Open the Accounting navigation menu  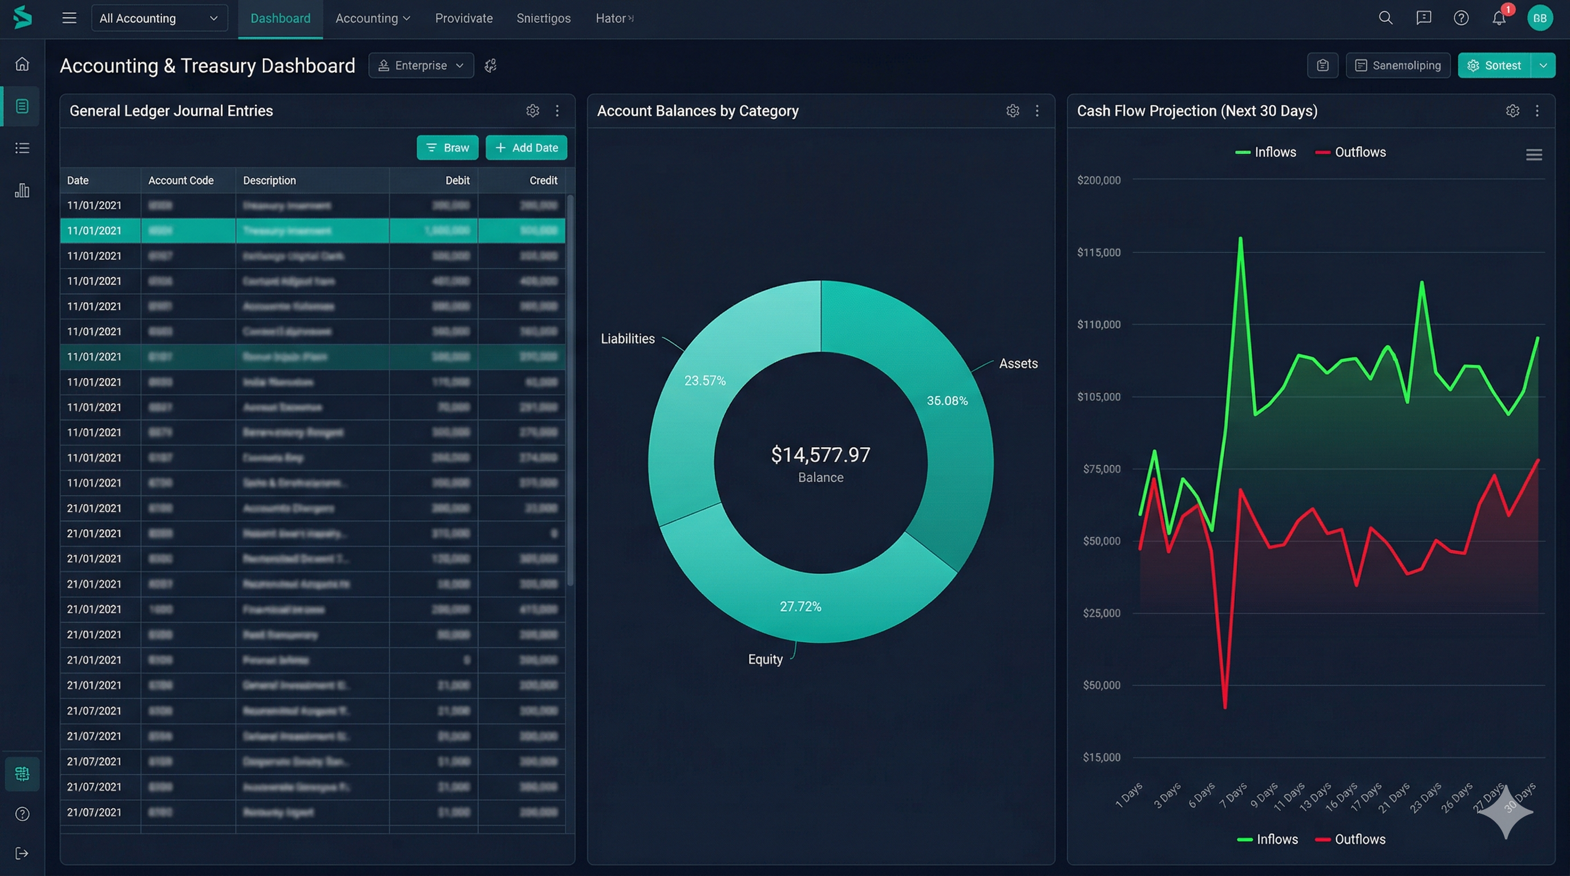pyautogui.click(x=373, y=18)
